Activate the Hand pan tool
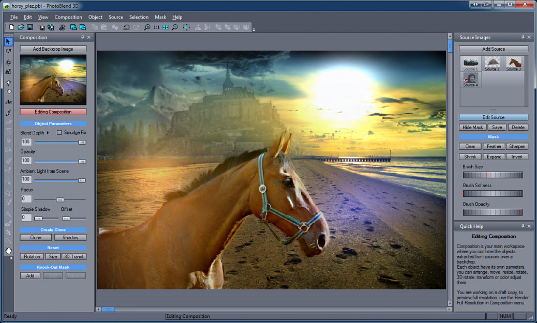This screenshot has height=323, width=537. coord(8,250)
